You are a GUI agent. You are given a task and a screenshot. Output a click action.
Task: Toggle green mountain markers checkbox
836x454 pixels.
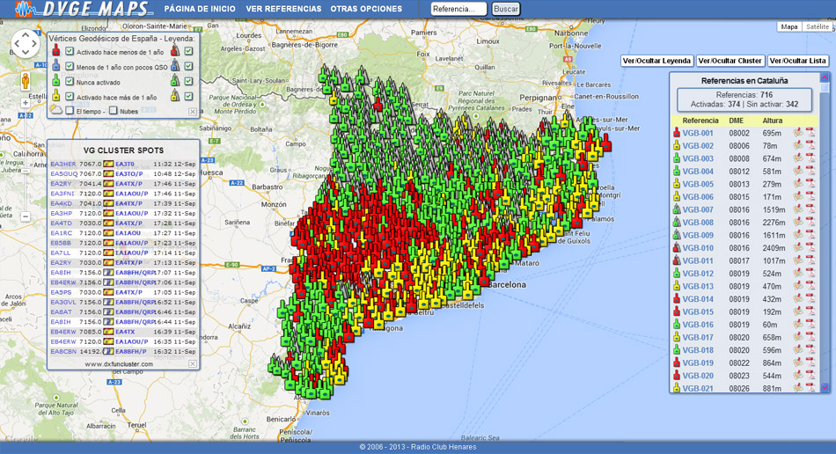[188, 82]
